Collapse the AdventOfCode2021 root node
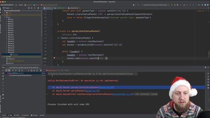The width and height of the screenshot is (210, 118). [x=3, y=10]
